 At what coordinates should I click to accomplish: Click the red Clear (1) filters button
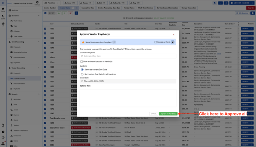pyautogui.click(x=251, y=8)
